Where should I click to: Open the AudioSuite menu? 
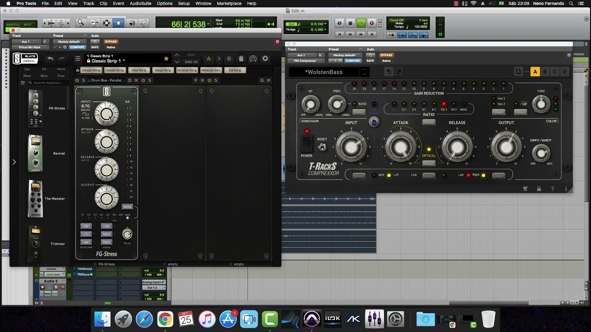tap(140, 3)
